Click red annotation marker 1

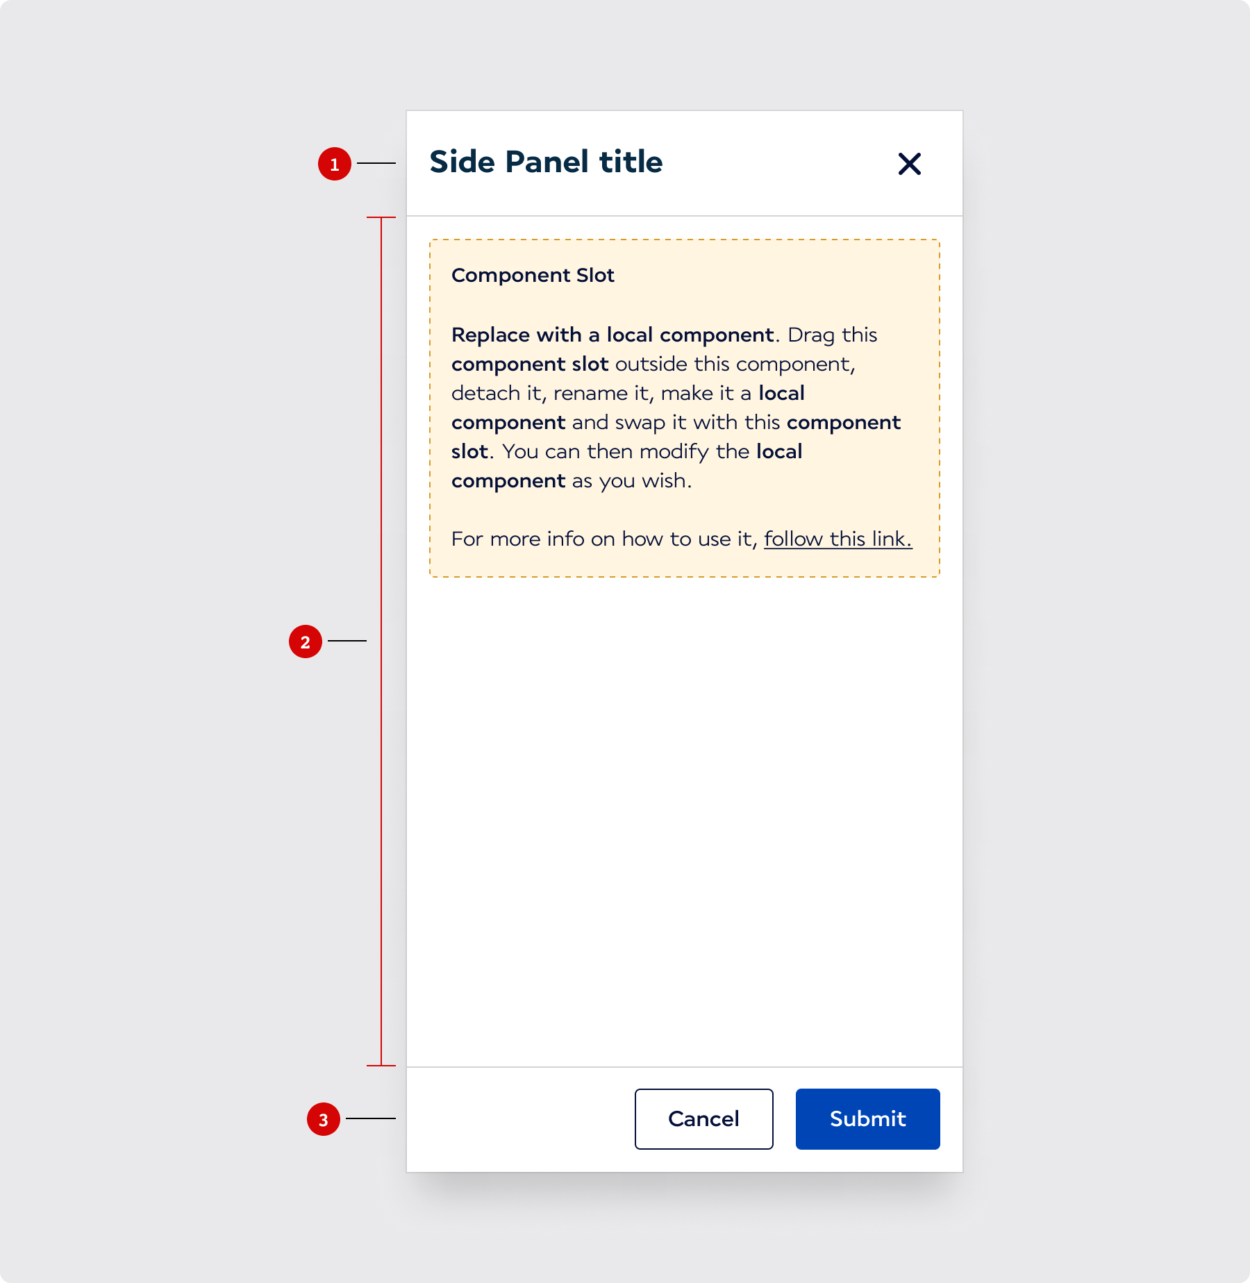pos(335,164)
